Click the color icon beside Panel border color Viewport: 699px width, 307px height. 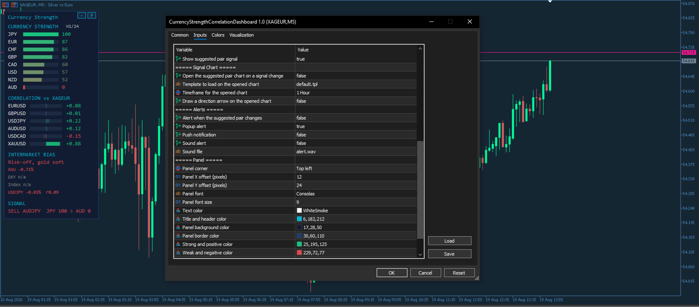178,236
